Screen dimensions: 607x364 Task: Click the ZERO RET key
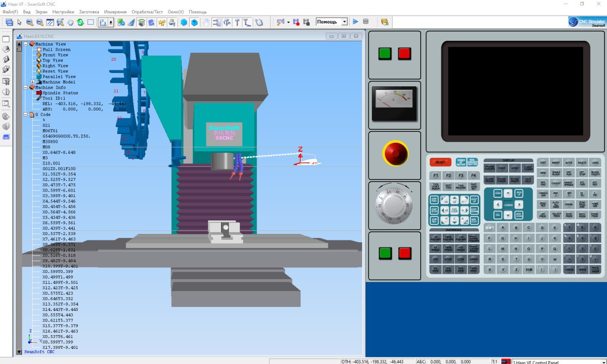tap(543, 204)
